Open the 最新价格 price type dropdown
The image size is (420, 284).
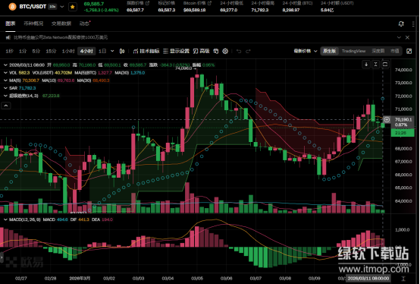click(306, 51)
